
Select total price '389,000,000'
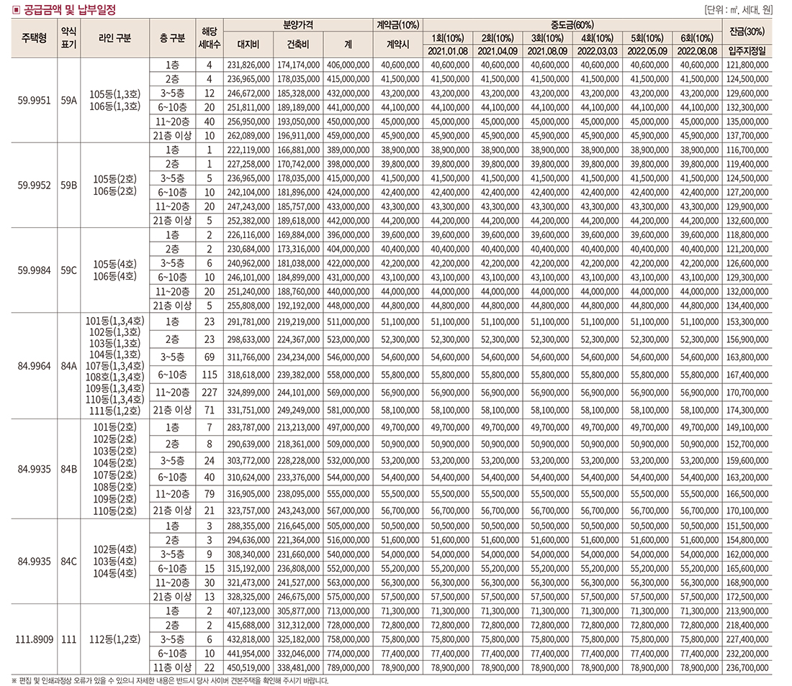pos(348,150)
